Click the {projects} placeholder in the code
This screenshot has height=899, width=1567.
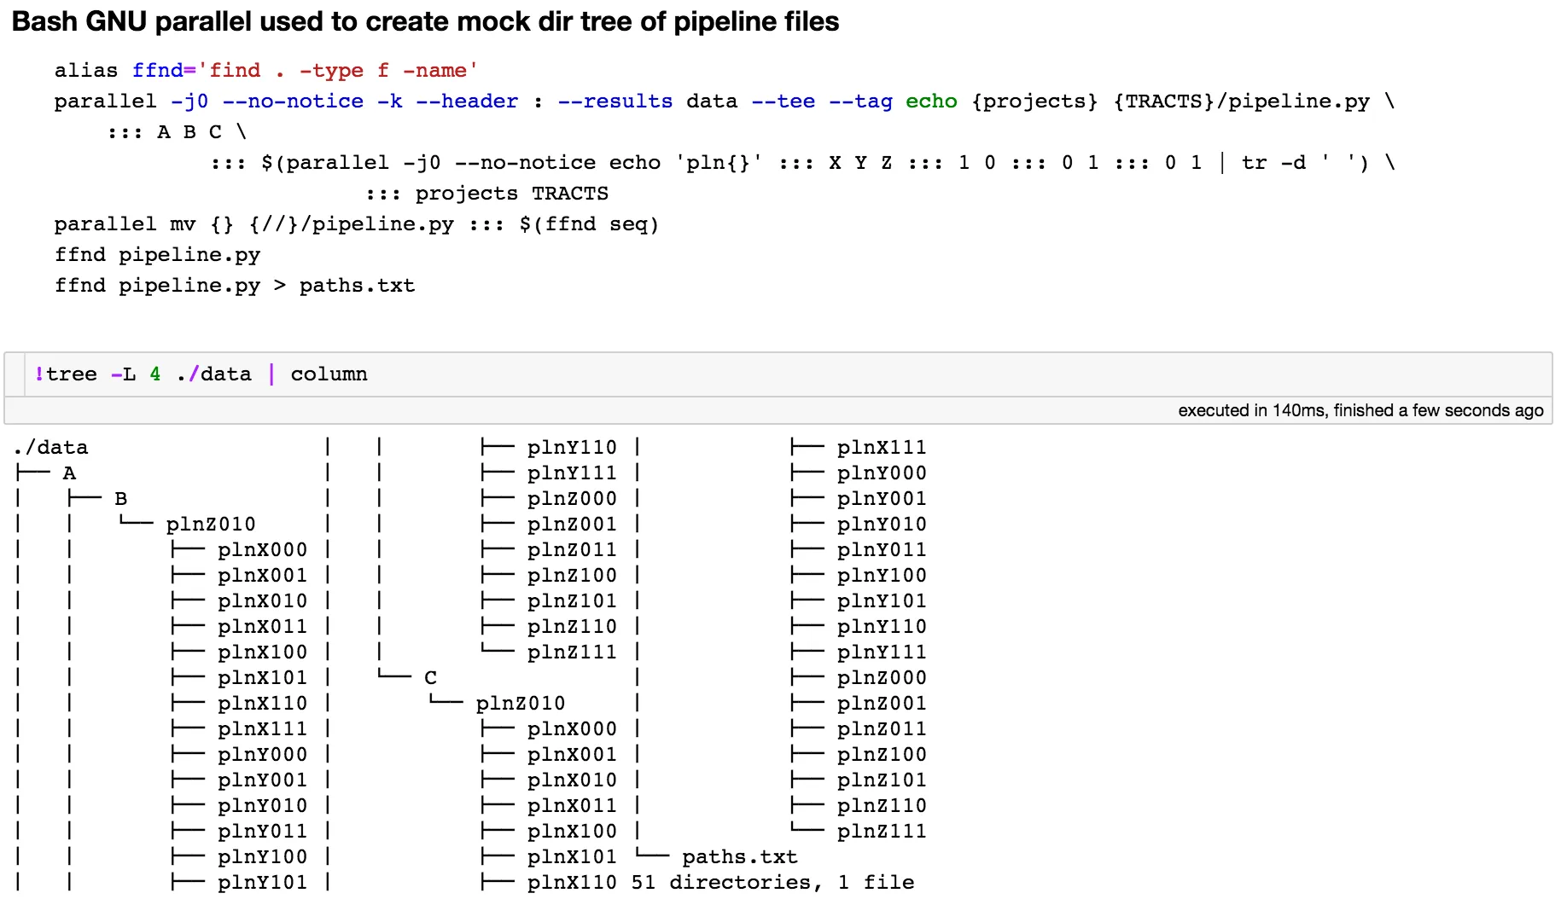pos(1034,101)
